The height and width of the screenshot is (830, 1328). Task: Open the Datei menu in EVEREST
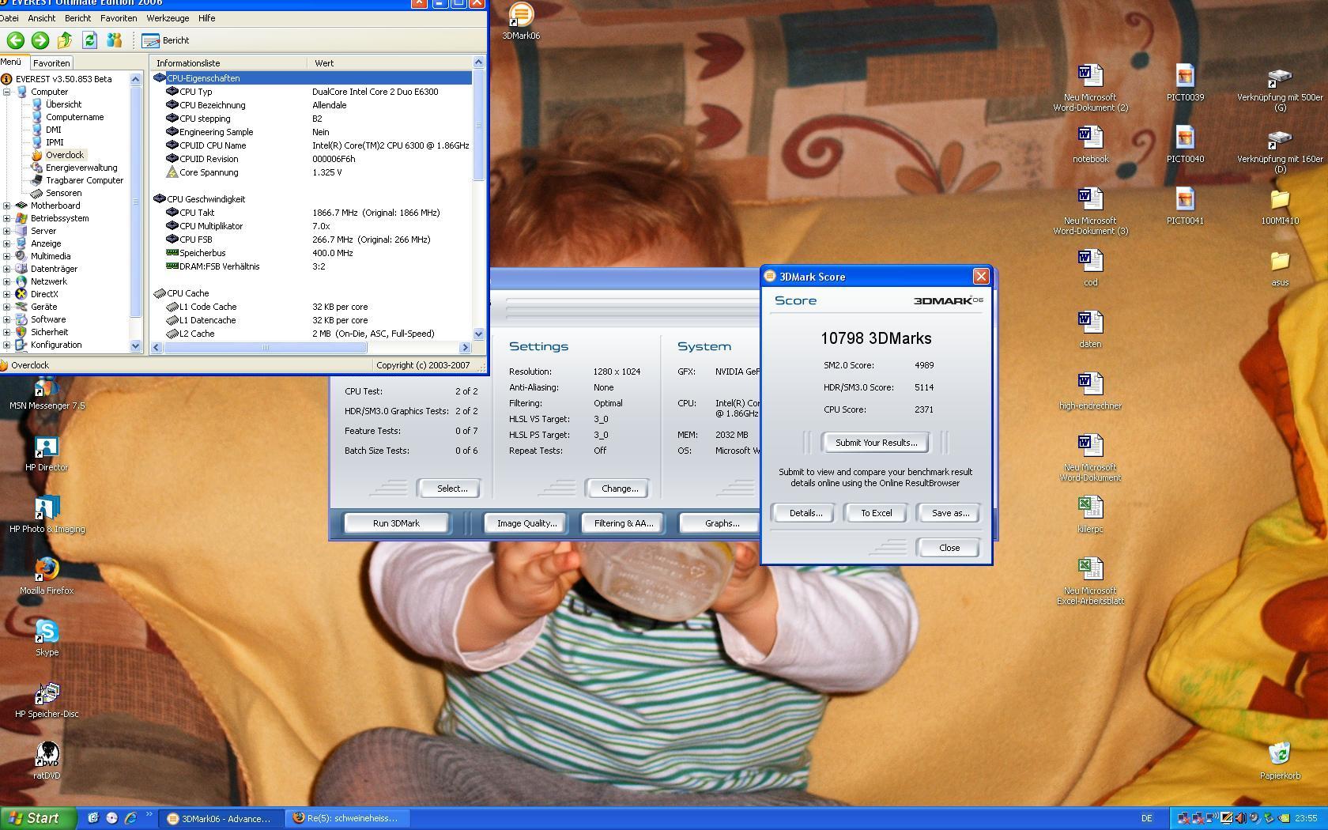[x=9, y=17]
